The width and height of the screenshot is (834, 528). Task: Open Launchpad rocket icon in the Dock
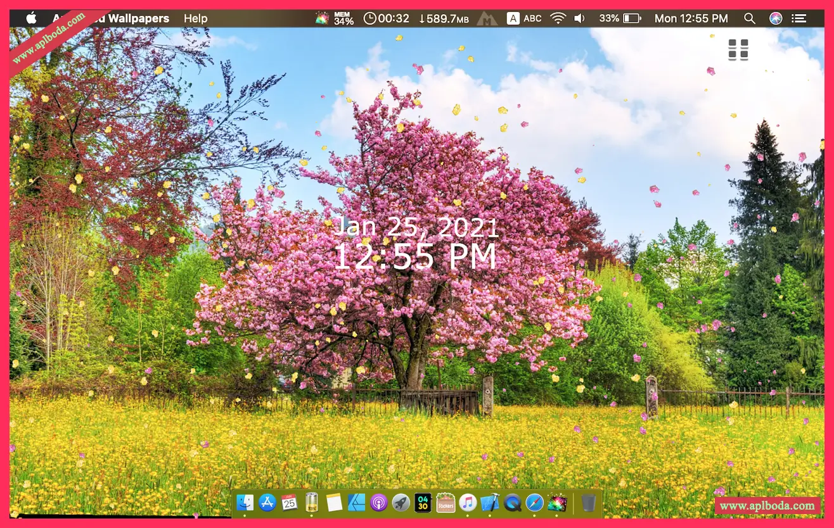pyautogui.click(x=401, y=503)
